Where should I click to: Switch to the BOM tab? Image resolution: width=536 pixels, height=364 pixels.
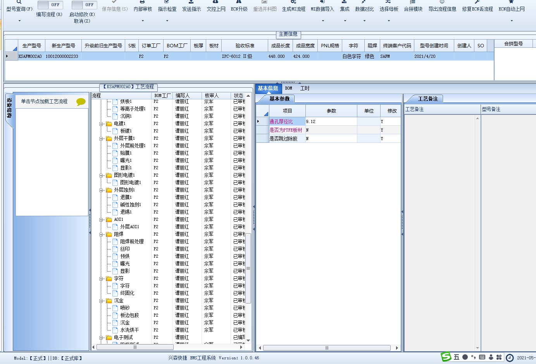pyautogui.click(x=289, y=88)
